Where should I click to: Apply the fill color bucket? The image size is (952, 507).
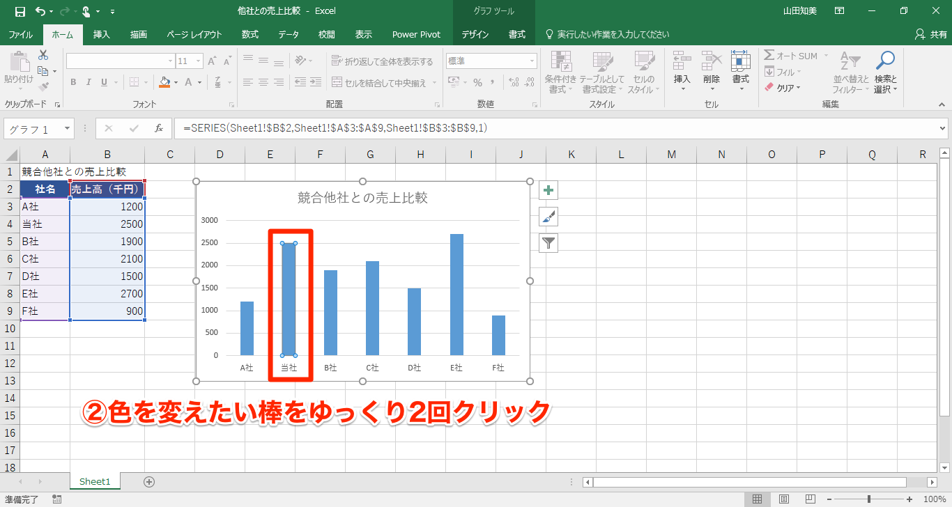pos(164,82)
